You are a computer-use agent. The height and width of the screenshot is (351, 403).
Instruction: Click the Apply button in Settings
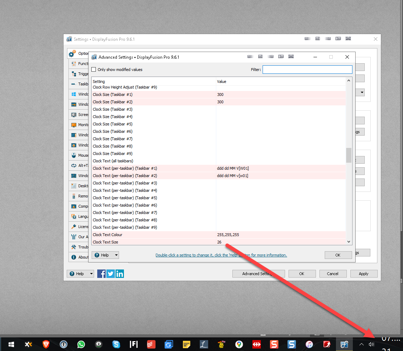pos(363,274)
